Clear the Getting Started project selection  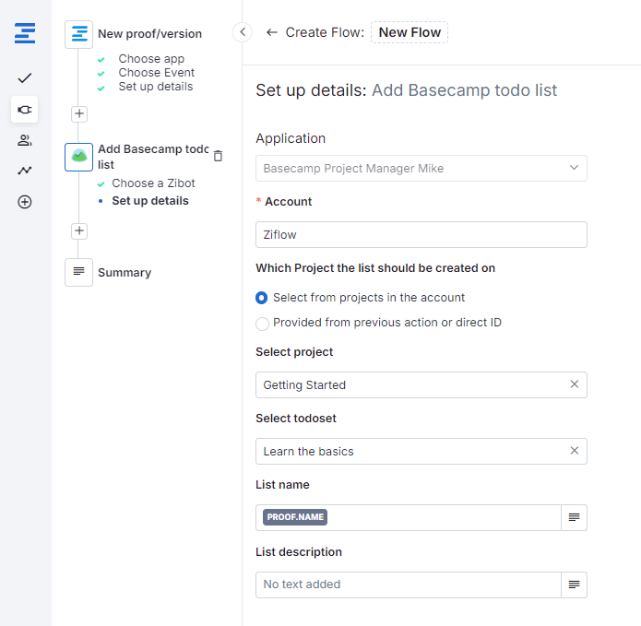point(574,384)
